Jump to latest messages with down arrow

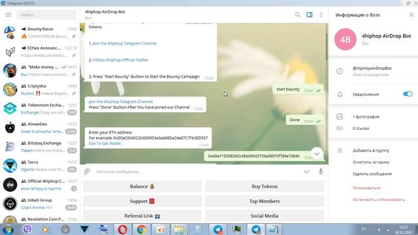(x=317, y=154)
